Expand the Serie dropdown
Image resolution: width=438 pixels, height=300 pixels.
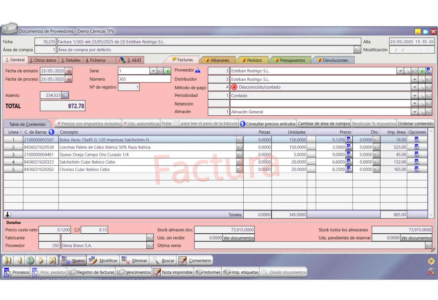[153, 71]
